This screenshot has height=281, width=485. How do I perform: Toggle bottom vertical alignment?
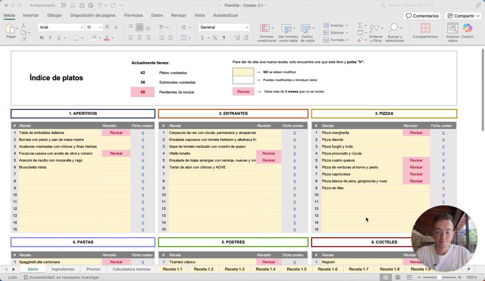point(148,27)
